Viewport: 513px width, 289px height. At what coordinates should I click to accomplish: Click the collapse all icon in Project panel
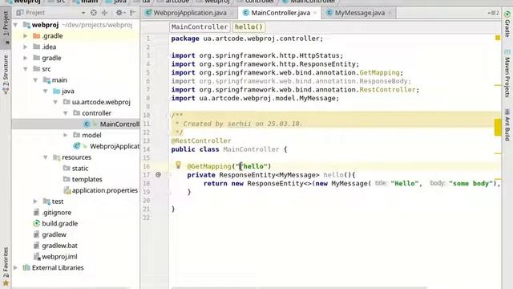105,13
